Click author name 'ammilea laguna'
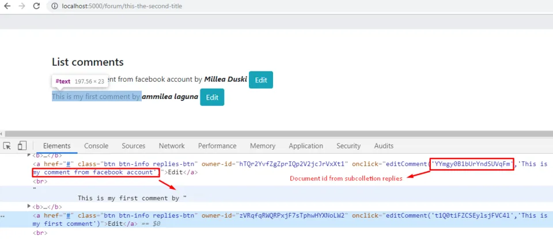This screenshot has height=239, width=553. [170, 97]
